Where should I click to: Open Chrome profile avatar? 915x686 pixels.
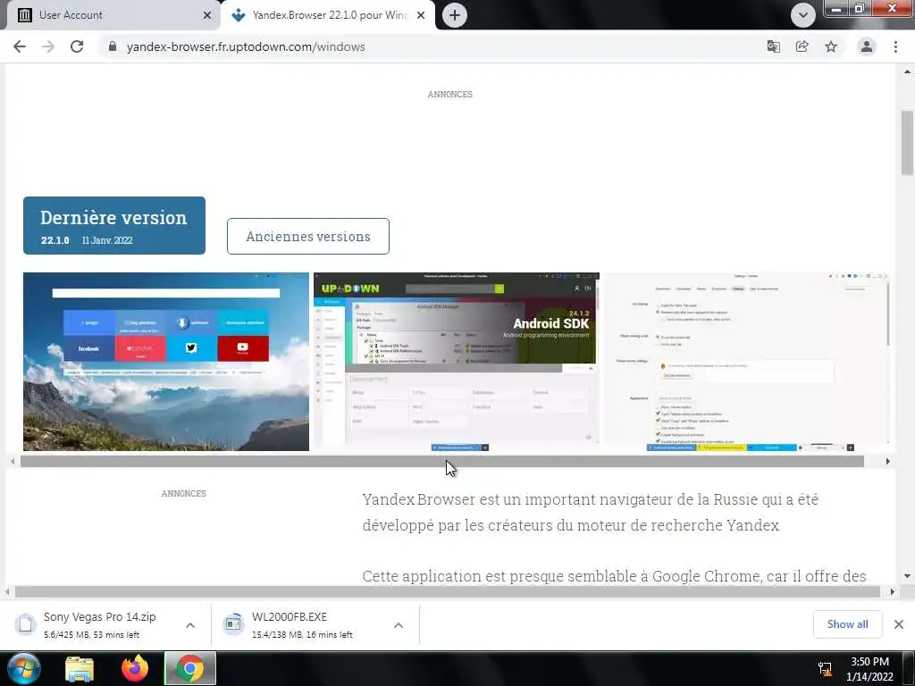pos(867,46)
